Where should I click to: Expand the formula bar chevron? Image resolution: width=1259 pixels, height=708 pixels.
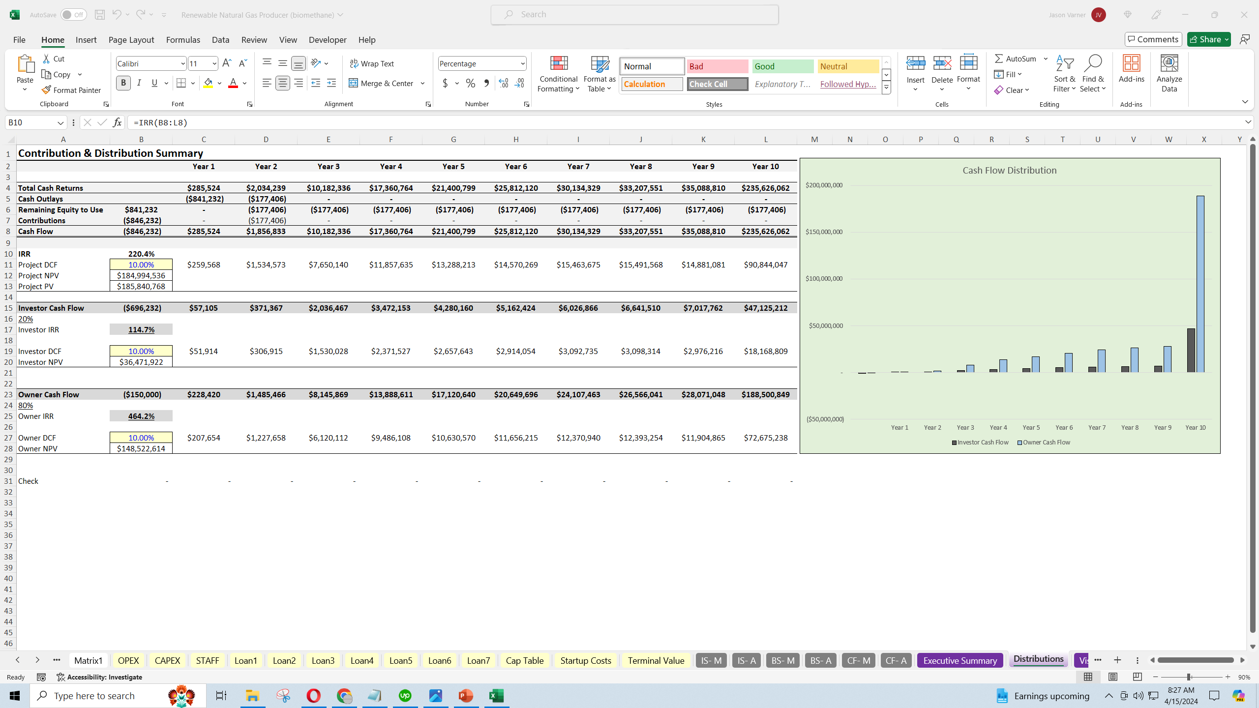click(1248, 122)
